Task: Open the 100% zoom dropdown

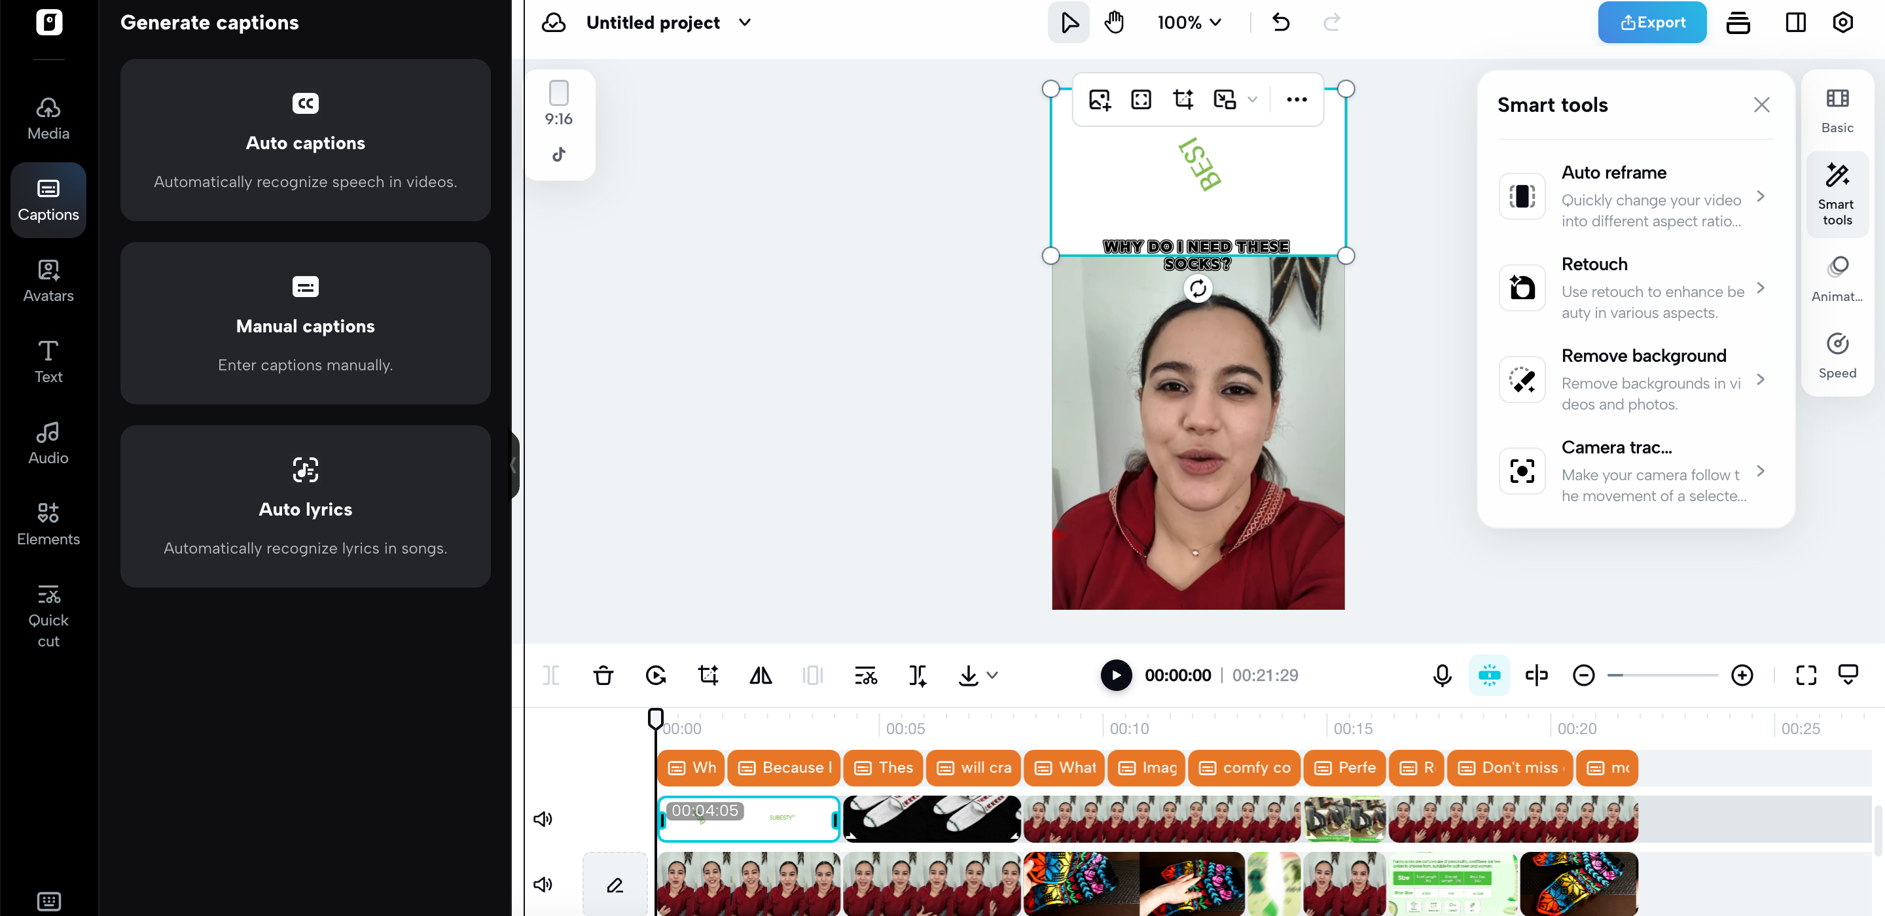Action: [x=1189, y=23]
